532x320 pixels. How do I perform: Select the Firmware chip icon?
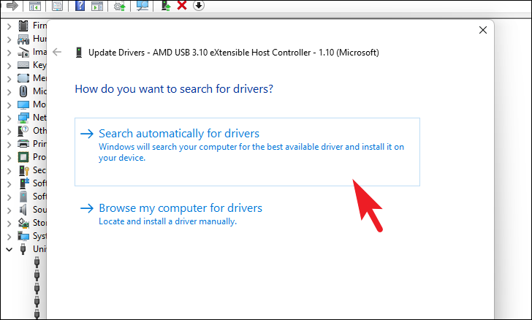pyautogui.click(x=23, y=26)
